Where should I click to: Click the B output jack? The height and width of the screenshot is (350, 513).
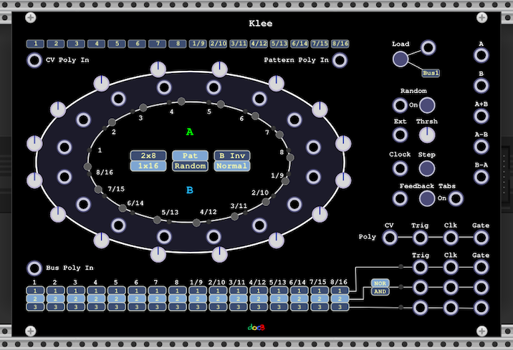pos(481,86)
